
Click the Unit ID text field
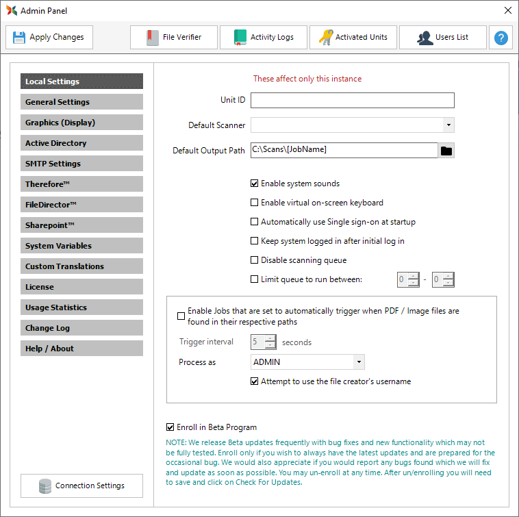(x=352, y=101)
